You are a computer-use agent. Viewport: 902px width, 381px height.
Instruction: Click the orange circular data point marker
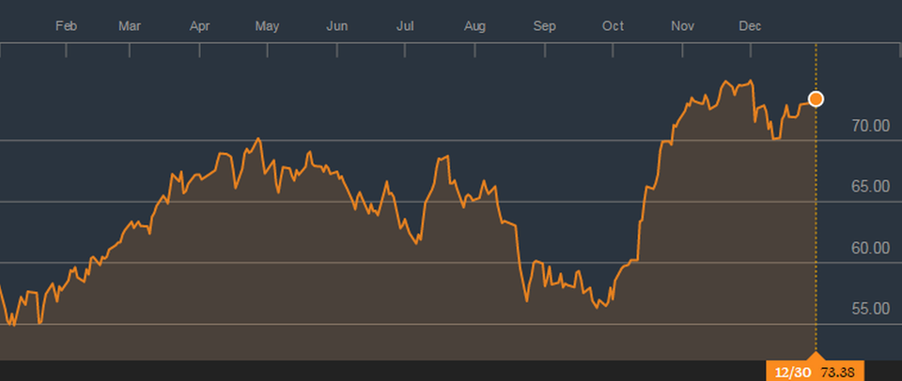[x=816, y=99]
